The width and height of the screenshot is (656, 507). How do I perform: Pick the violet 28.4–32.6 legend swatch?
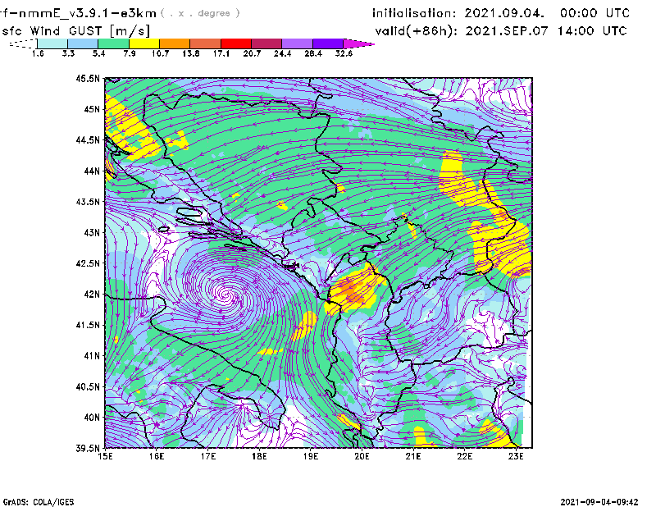pyautogui.click(x=328, y=43)
